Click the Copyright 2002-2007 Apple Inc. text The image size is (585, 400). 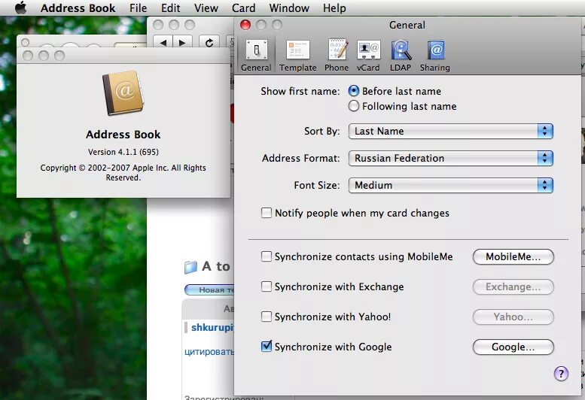(123, 172)
